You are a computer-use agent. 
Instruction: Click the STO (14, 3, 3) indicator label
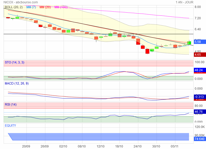pos(15,62)
